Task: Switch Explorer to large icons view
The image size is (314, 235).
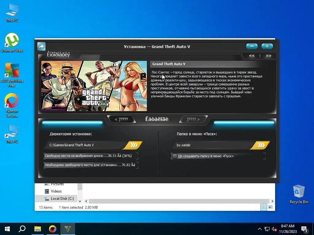Action: 270,207
